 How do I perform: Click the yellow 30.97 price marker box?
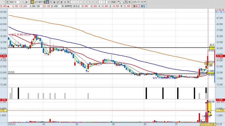point(212,47)
